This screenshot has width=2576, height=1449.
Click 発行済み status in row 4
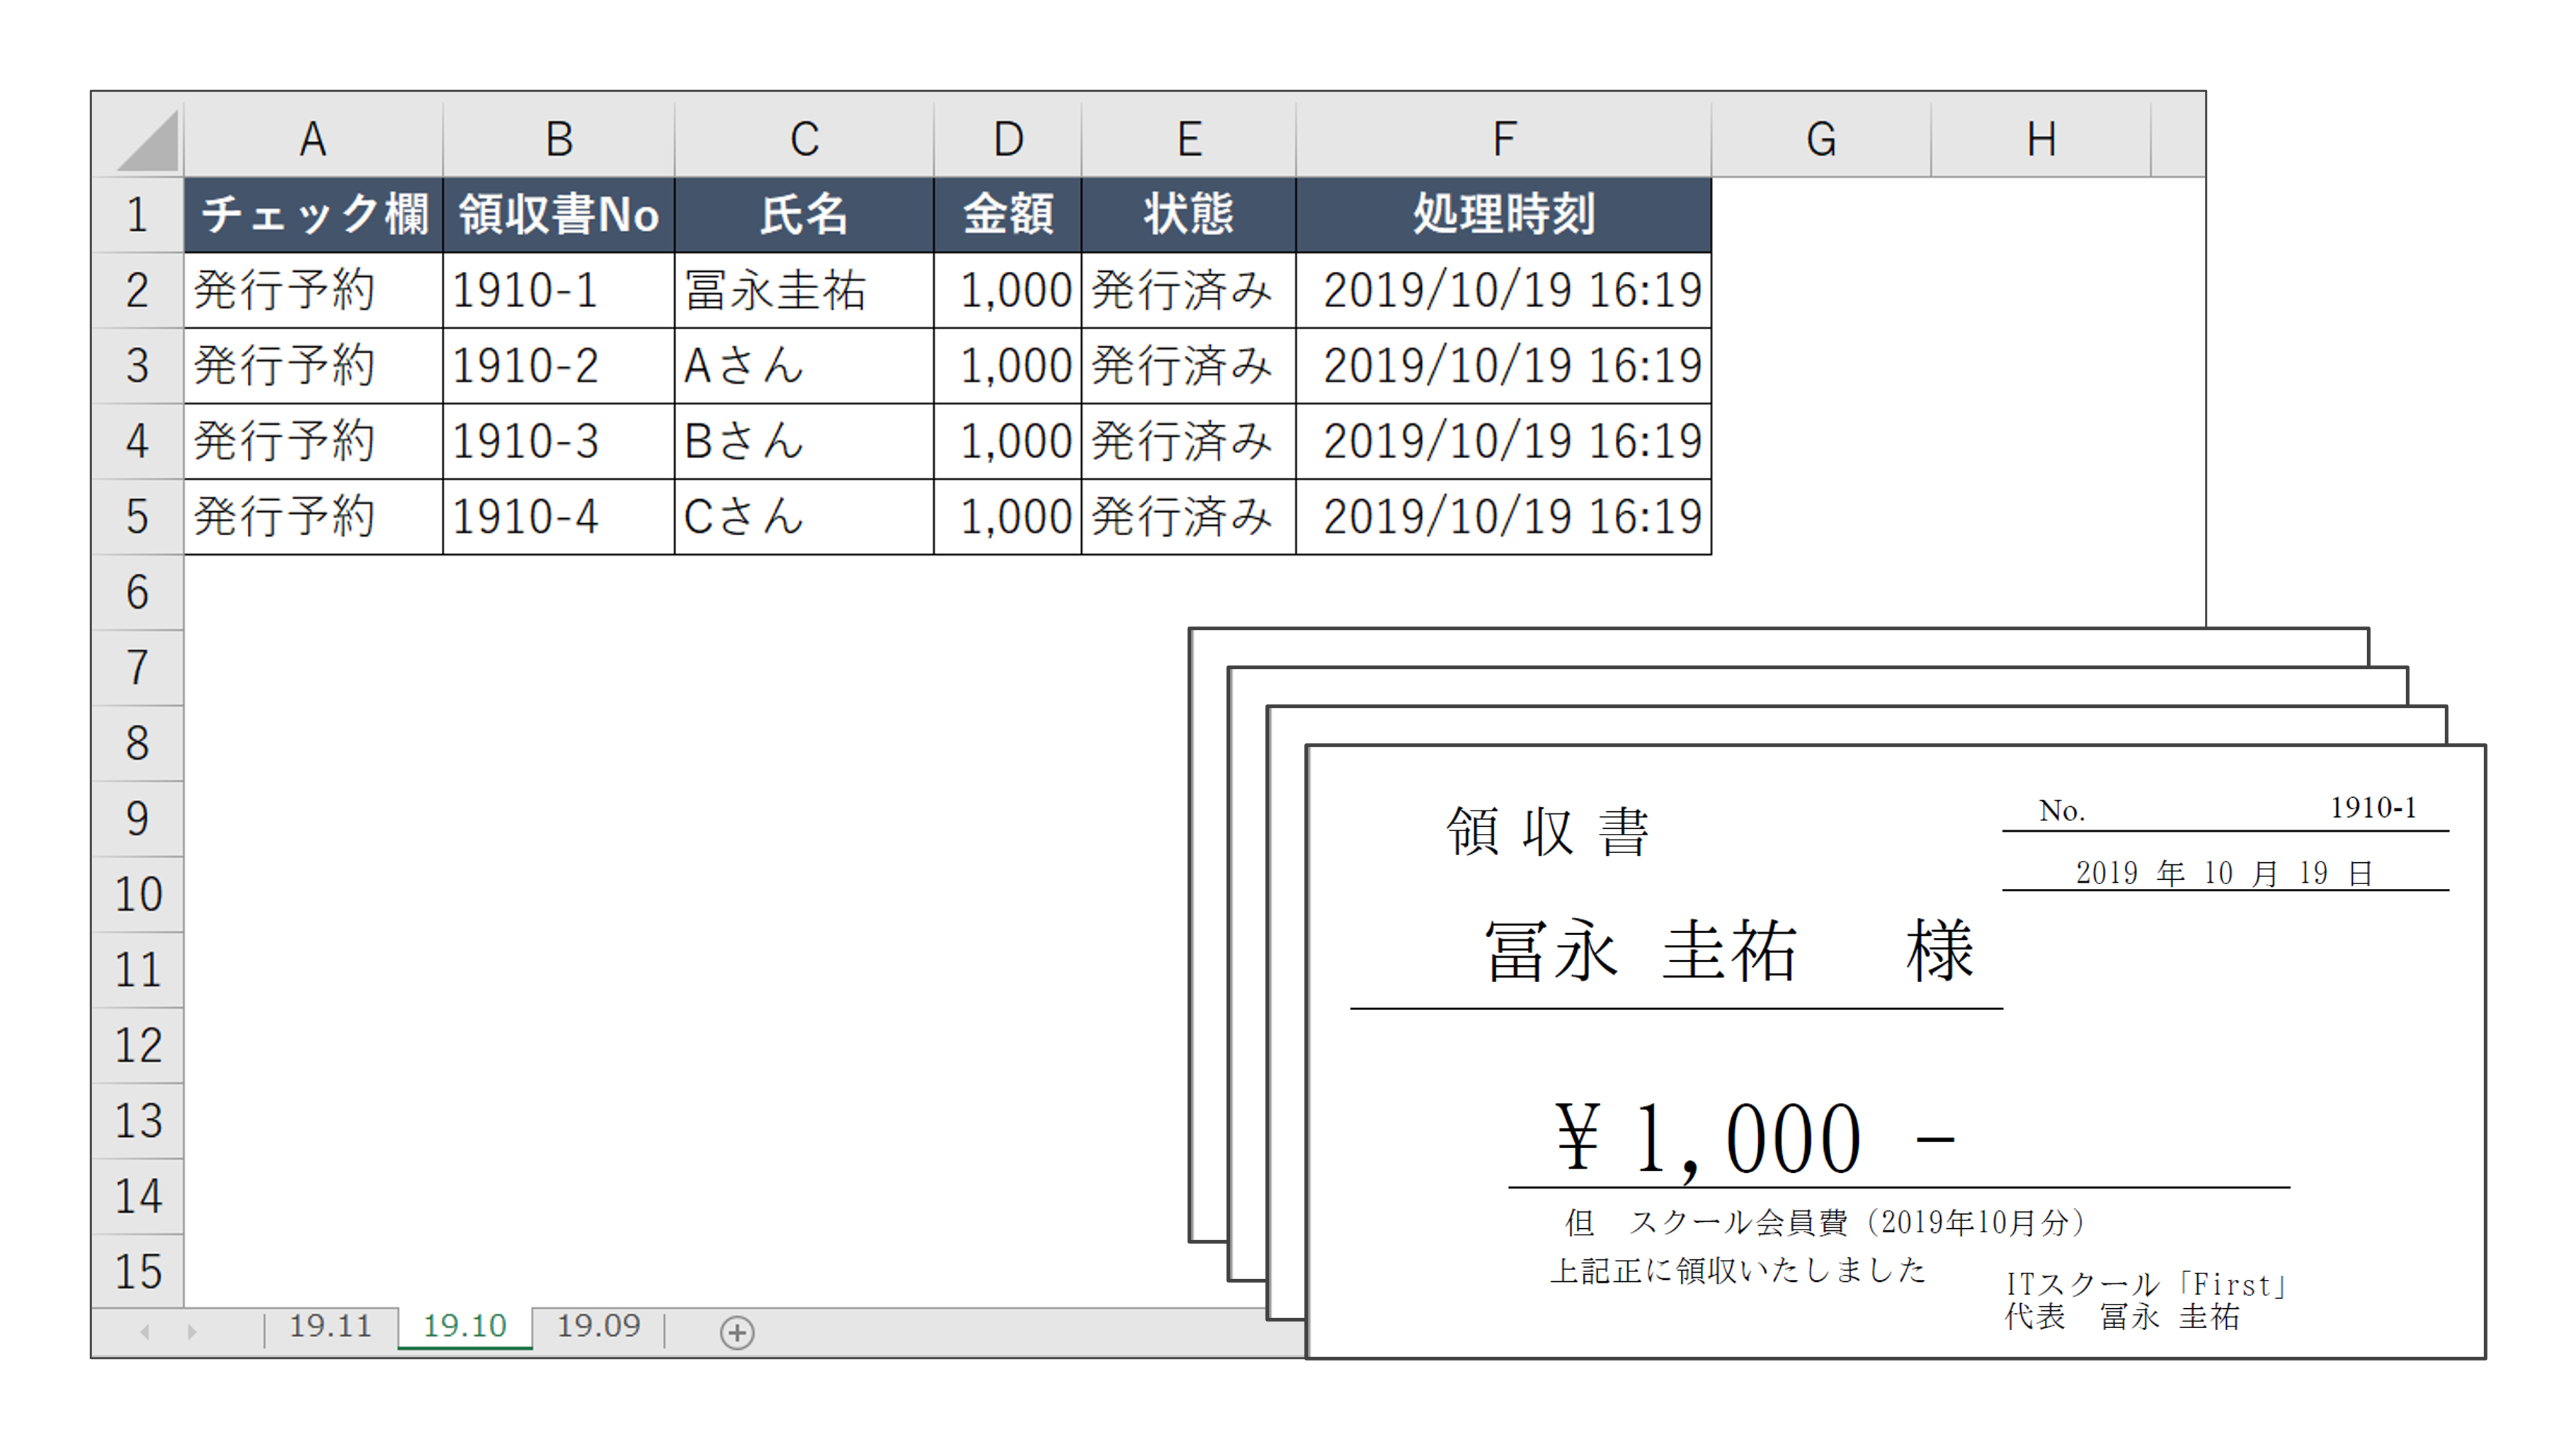(x=1189, y=441)
